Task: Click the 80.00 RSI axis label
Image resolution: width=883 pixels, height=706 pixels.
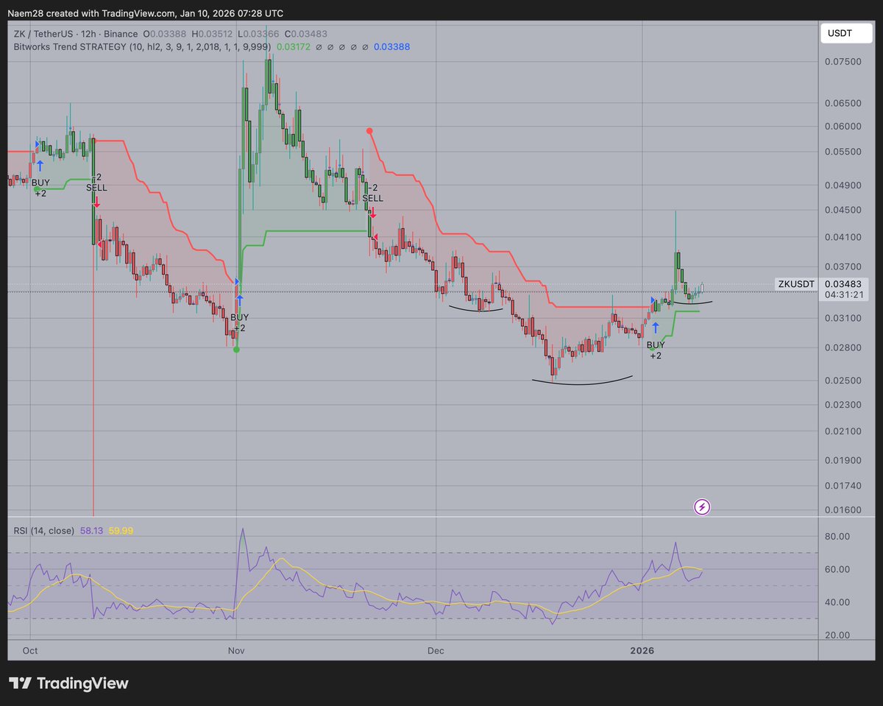Action: (x=838, y=537)
